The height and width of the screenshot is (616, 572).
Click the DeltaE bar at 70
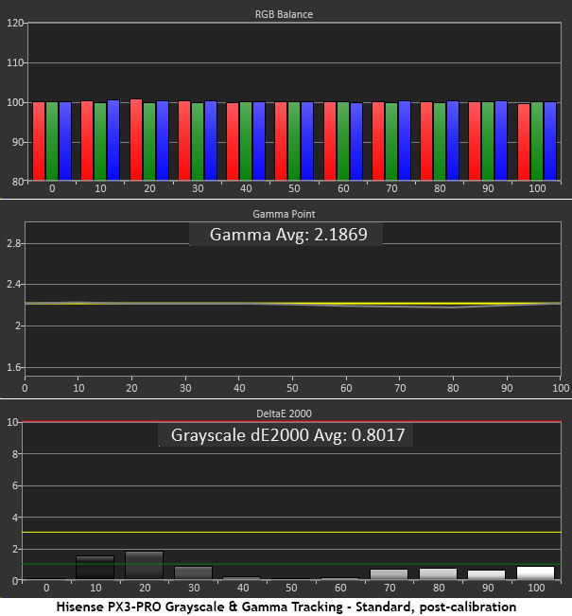(389, 574)
